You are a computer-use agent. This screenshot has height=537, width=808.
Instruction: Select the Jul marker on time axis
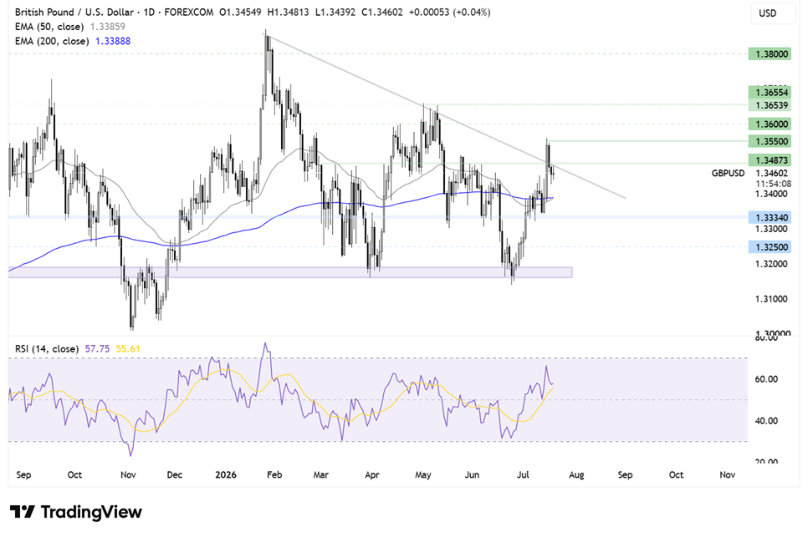click(x=523, y=474)
